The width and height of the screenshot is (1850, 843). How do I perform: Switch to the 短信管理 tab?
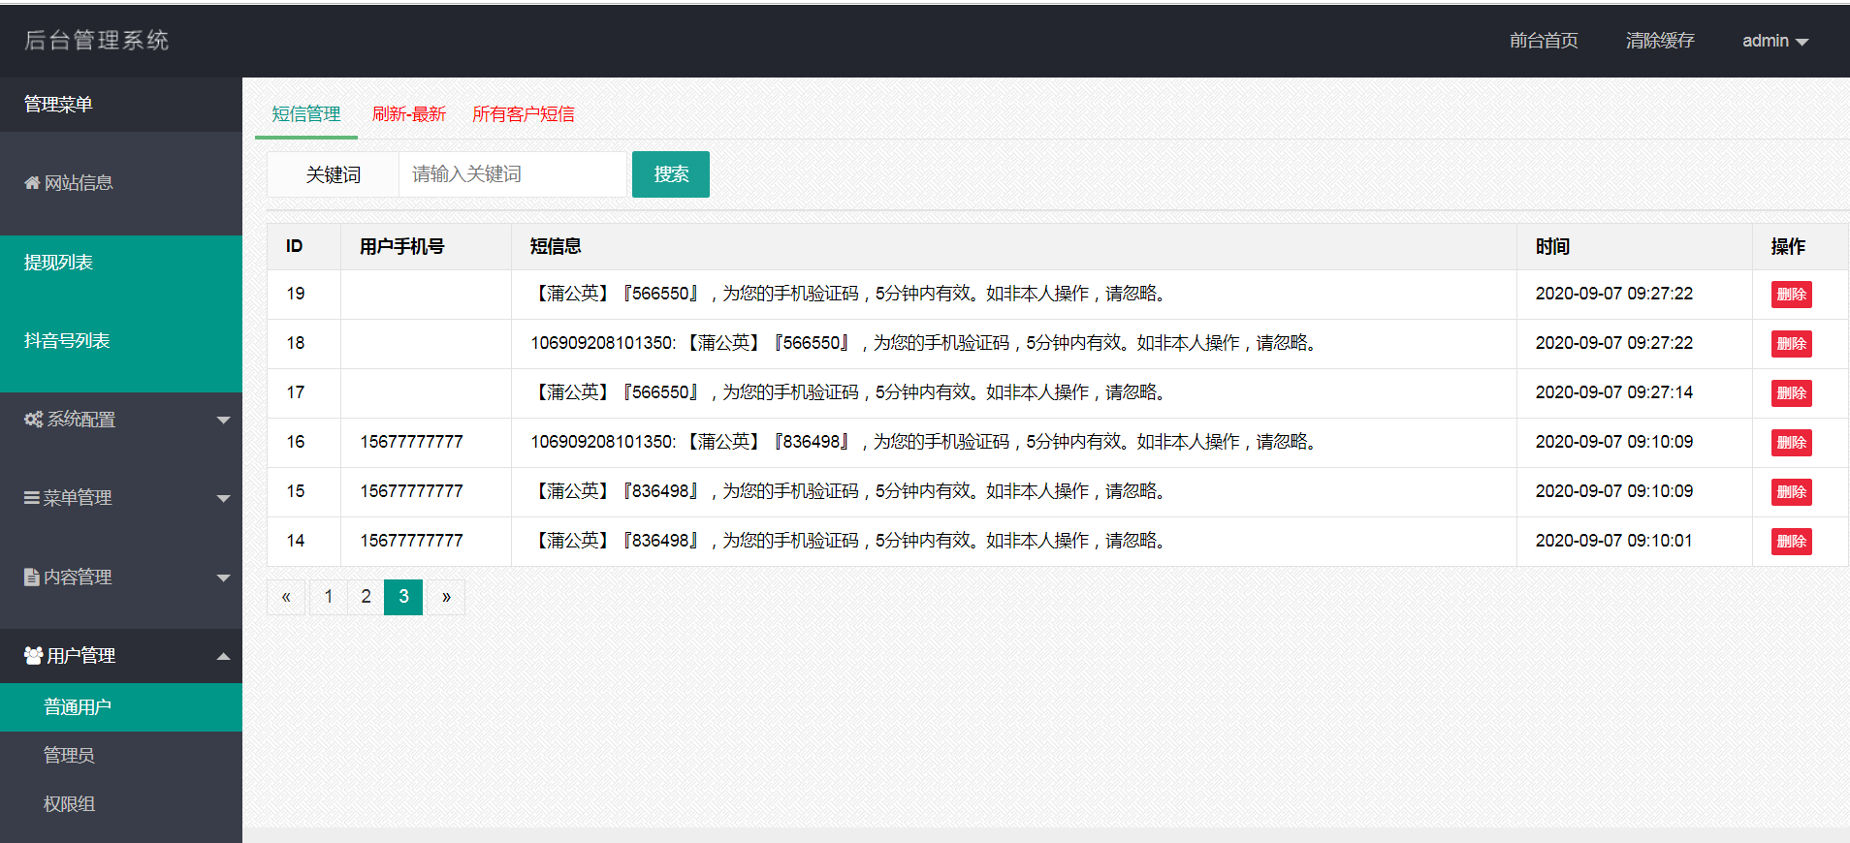point(306,114)
